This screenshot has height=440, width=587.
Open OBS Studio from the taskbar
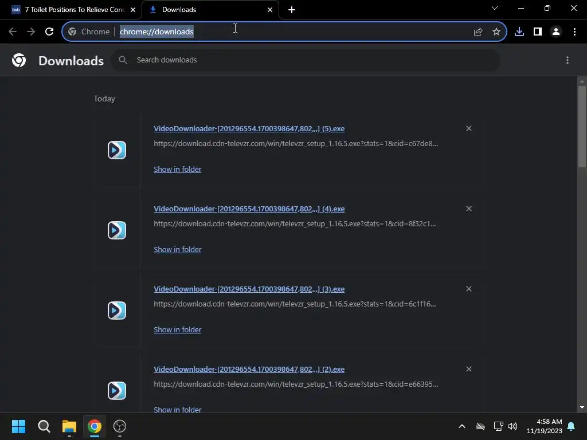pos(120,426)
